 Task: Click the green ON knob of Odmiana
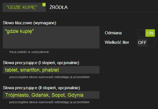[x=150, y=33]
